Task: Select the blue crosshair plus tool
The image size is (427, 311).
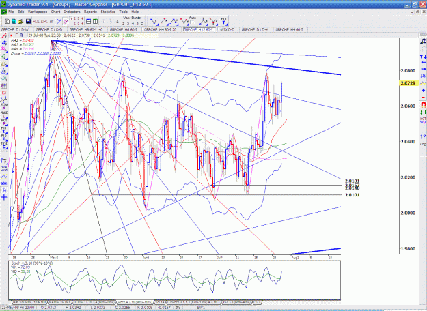Action: [4, 197]
